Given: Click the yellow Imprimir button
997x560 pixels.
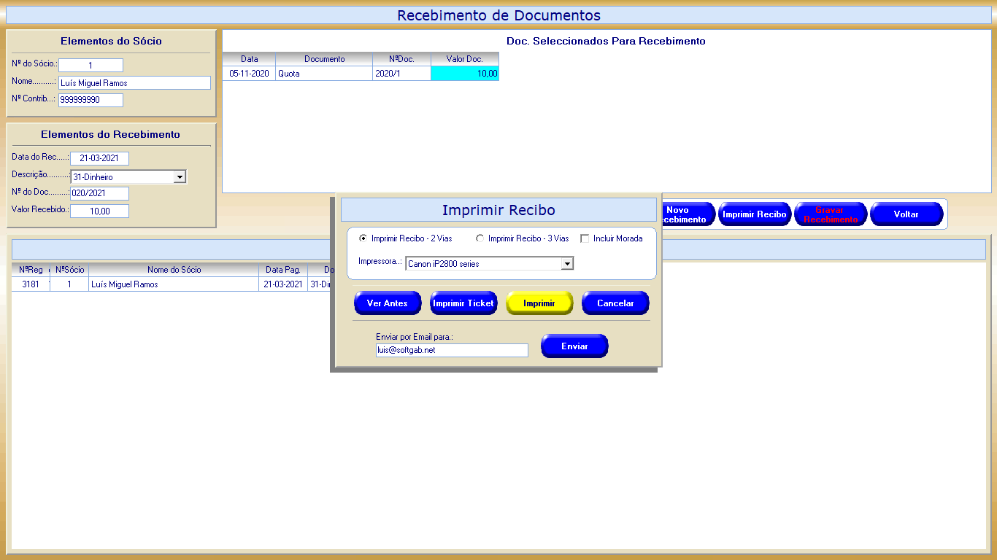Looking at the screenshot, I should click(539, 303).
